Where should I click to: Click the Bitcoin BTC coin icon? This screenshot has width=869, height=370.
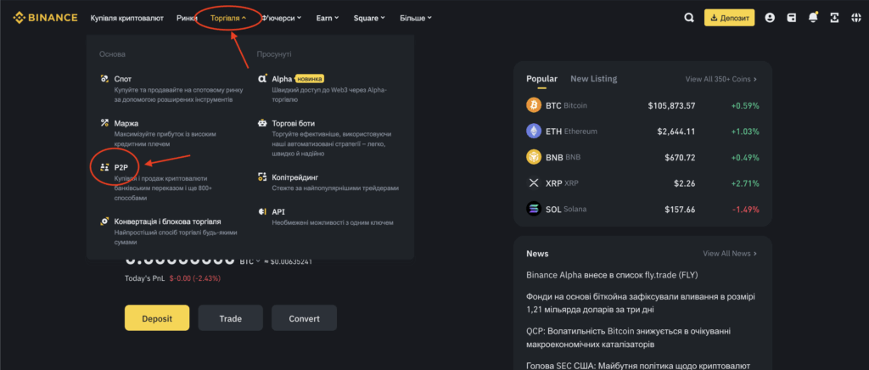pyautogui.click(x=534, y=105)
